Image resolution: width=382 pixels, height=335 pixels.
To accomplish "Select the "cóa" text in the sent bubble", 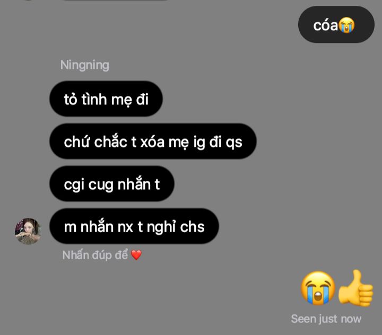I will click(325, 25).
